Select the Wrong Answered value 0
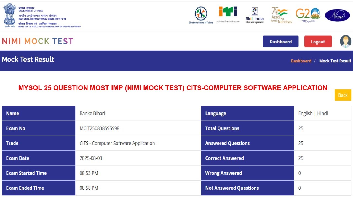Image resolution: width=353 pixels, height=198 pixels. [x=299, y=173]
